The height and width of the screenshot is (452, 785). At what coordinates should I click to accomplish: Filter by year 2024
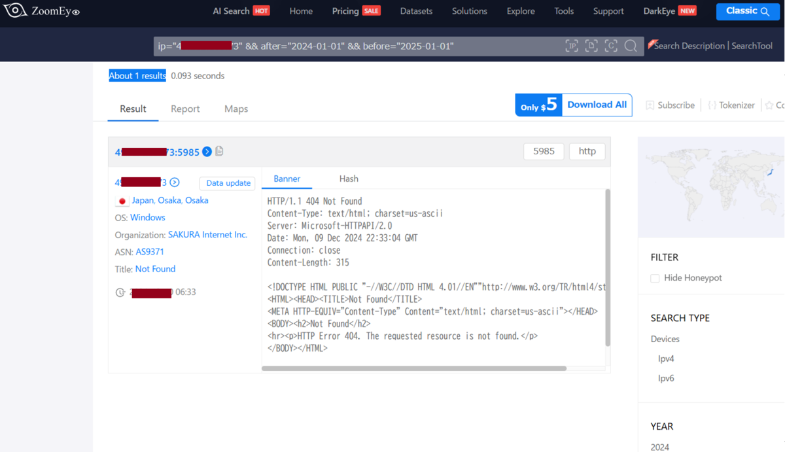(660, 447)
